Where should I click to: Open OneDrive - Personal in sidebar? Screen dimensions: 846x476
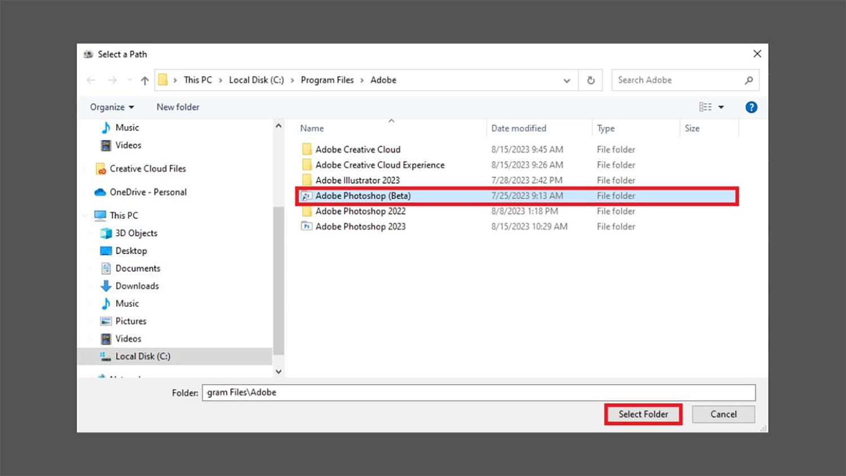point(148,192)
